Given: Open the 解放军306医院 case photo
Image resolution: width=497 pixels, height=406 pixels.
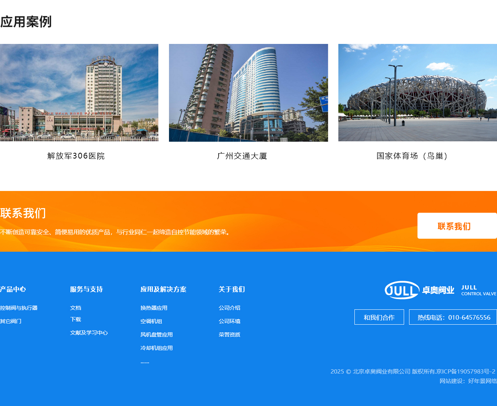Looking at the screenshot, I should tap(79, 92).
